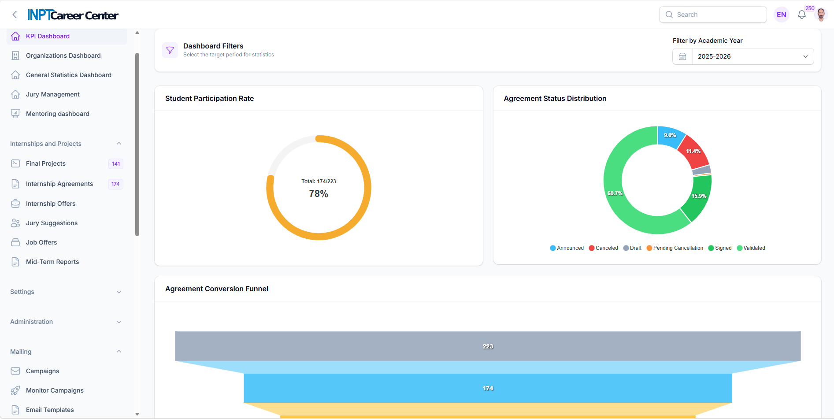
Task: Select the Jury Suggestions people icon
Action: 15,222
